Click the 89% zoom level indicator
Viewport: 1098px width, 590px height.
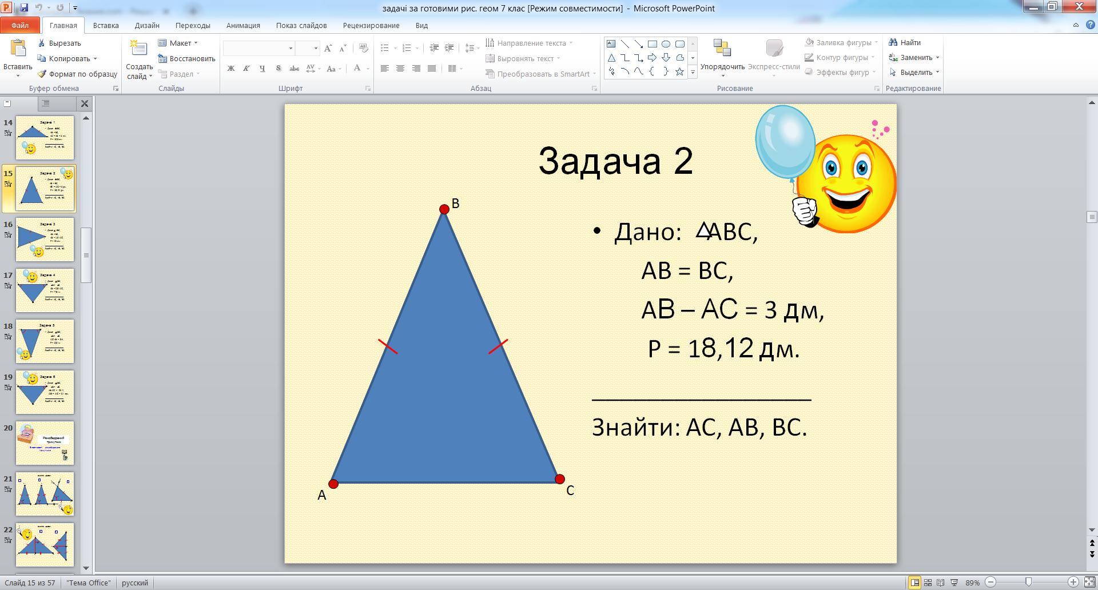click(x=972, y=583)
